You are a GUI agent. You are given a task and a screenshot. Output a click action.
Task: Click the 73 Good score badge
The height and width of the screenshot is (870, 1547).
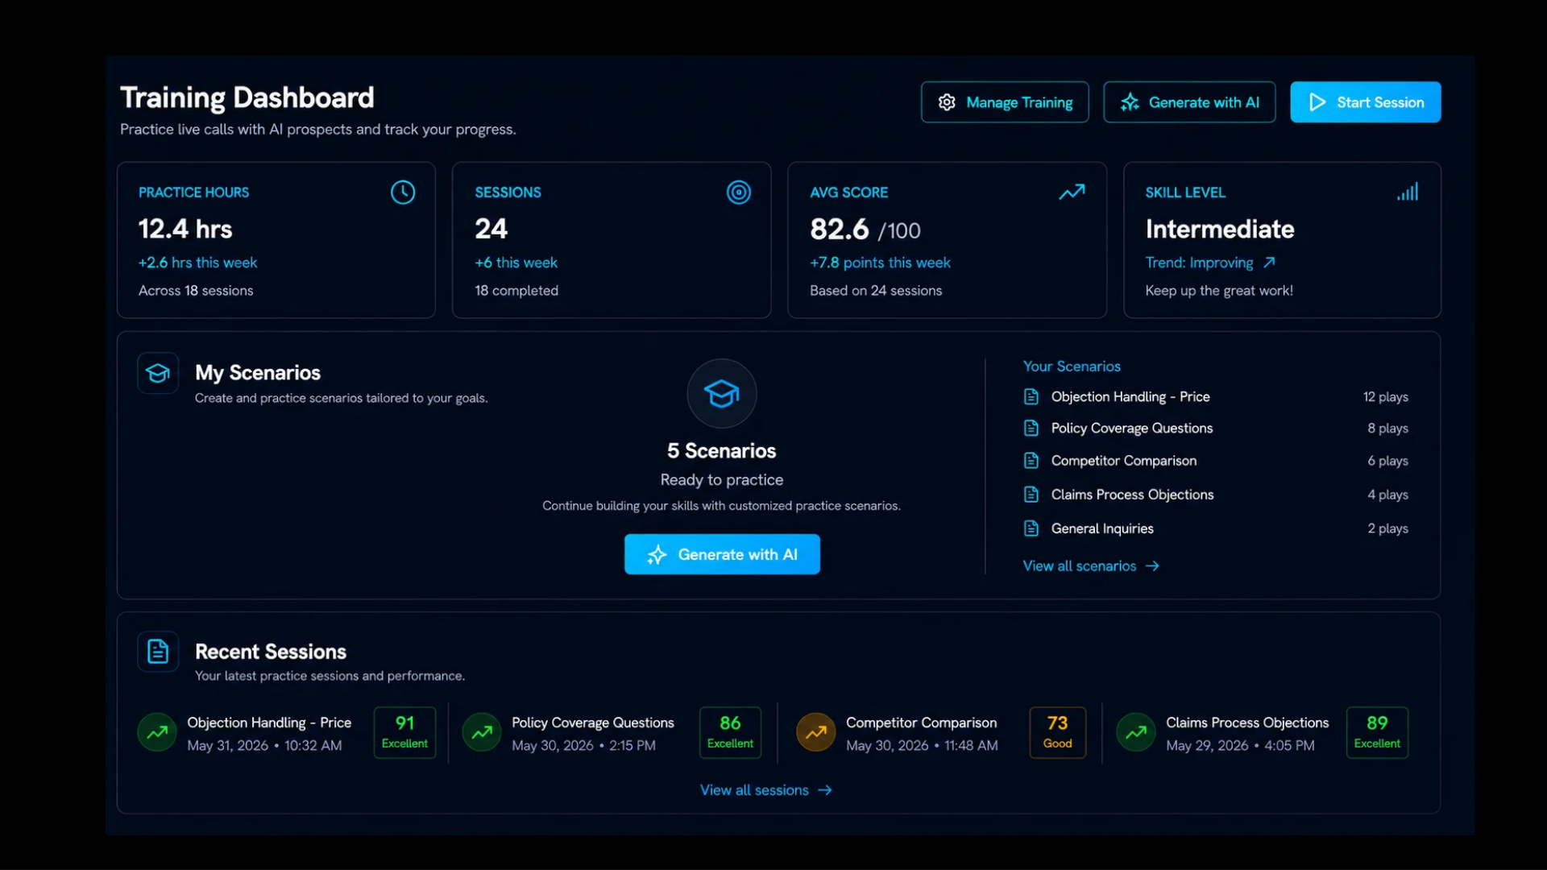1057,732
